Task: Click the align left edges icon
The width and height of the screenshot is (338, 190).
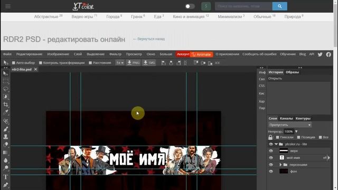Action: [164, 63]
